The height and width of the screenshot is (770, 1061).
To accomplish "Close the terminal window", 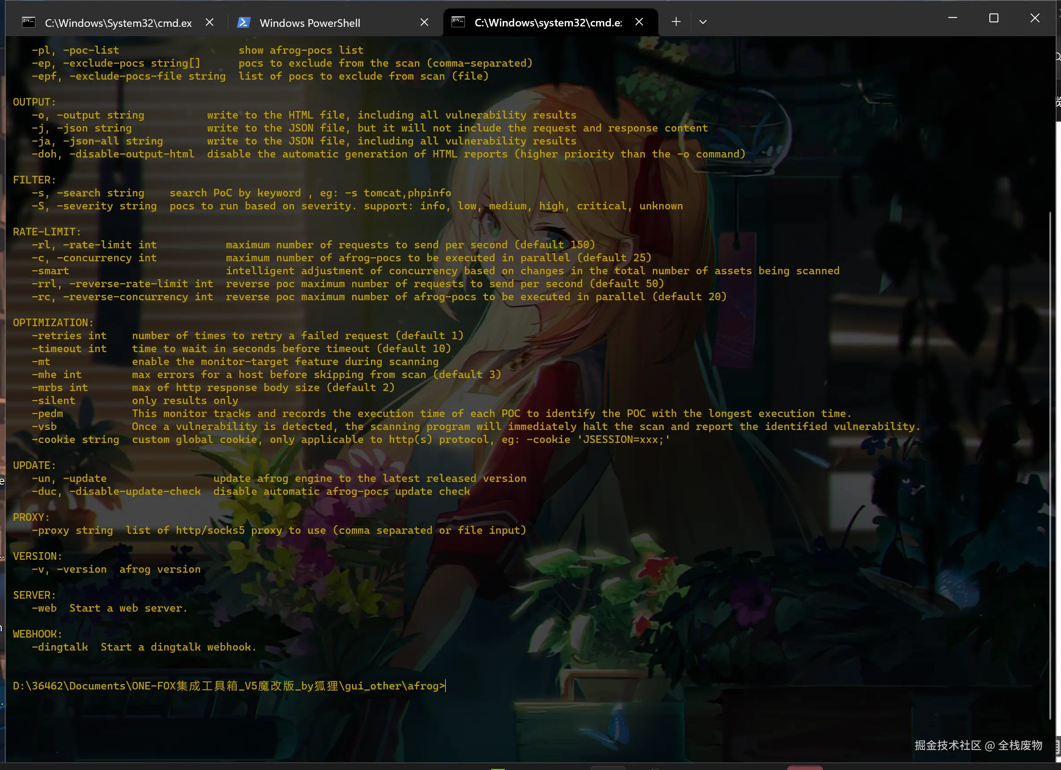I will 1035,18.
